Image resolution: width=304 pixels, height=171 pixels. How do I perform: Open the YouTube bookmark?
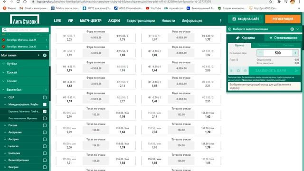coord(153,8)
